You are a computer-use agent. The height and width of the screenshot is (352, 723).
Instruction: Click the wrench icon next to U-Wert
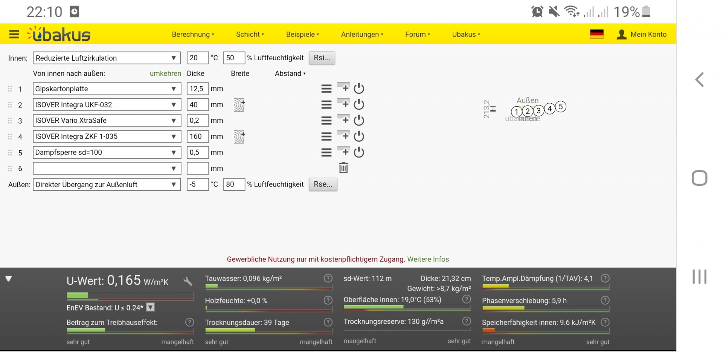pyautogui.click(x=188, y=281)
